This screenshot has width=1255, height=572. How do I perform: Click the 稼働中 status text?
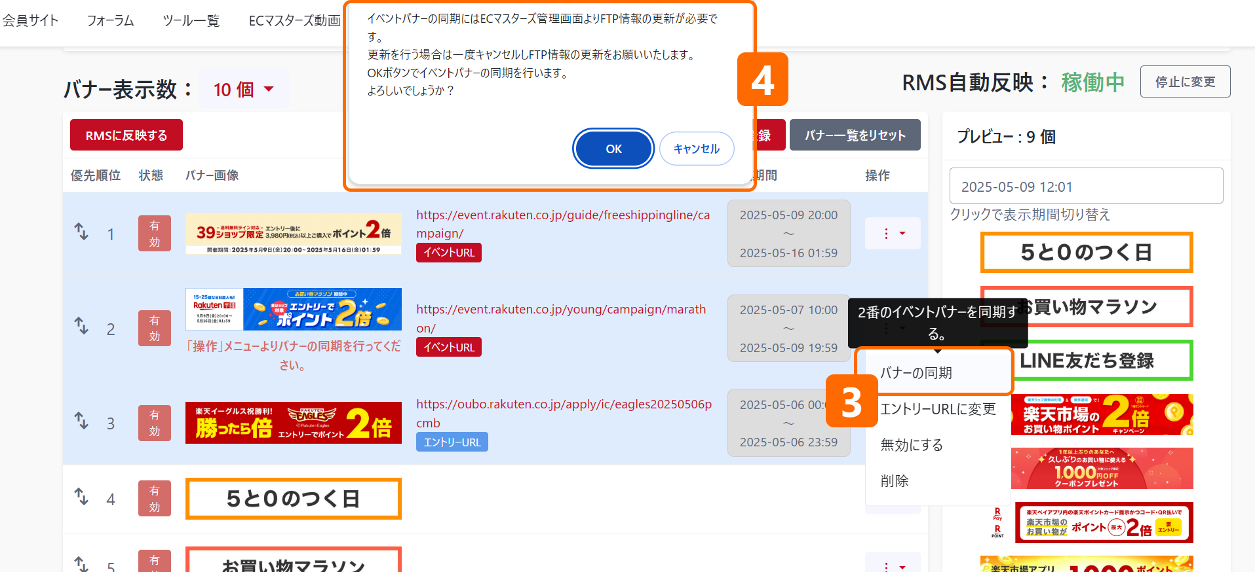point(1092,82)
